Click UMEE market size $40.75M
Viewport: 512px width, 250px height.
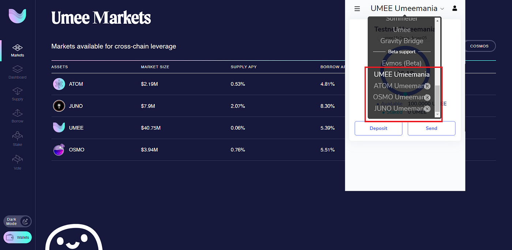[x=151, y=128]
